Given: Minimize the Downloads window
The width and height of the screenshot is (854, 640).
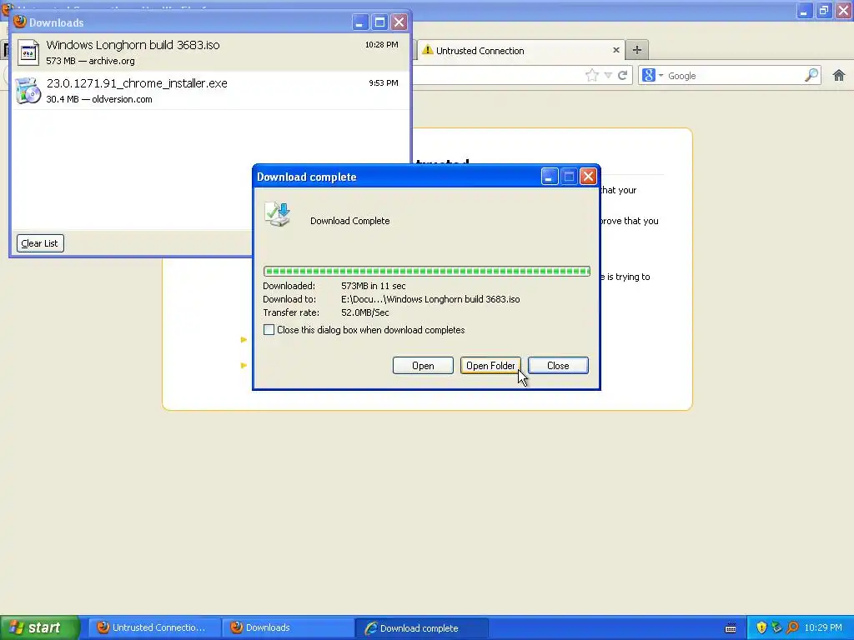Looking at the screenshot, I should 359,22.
